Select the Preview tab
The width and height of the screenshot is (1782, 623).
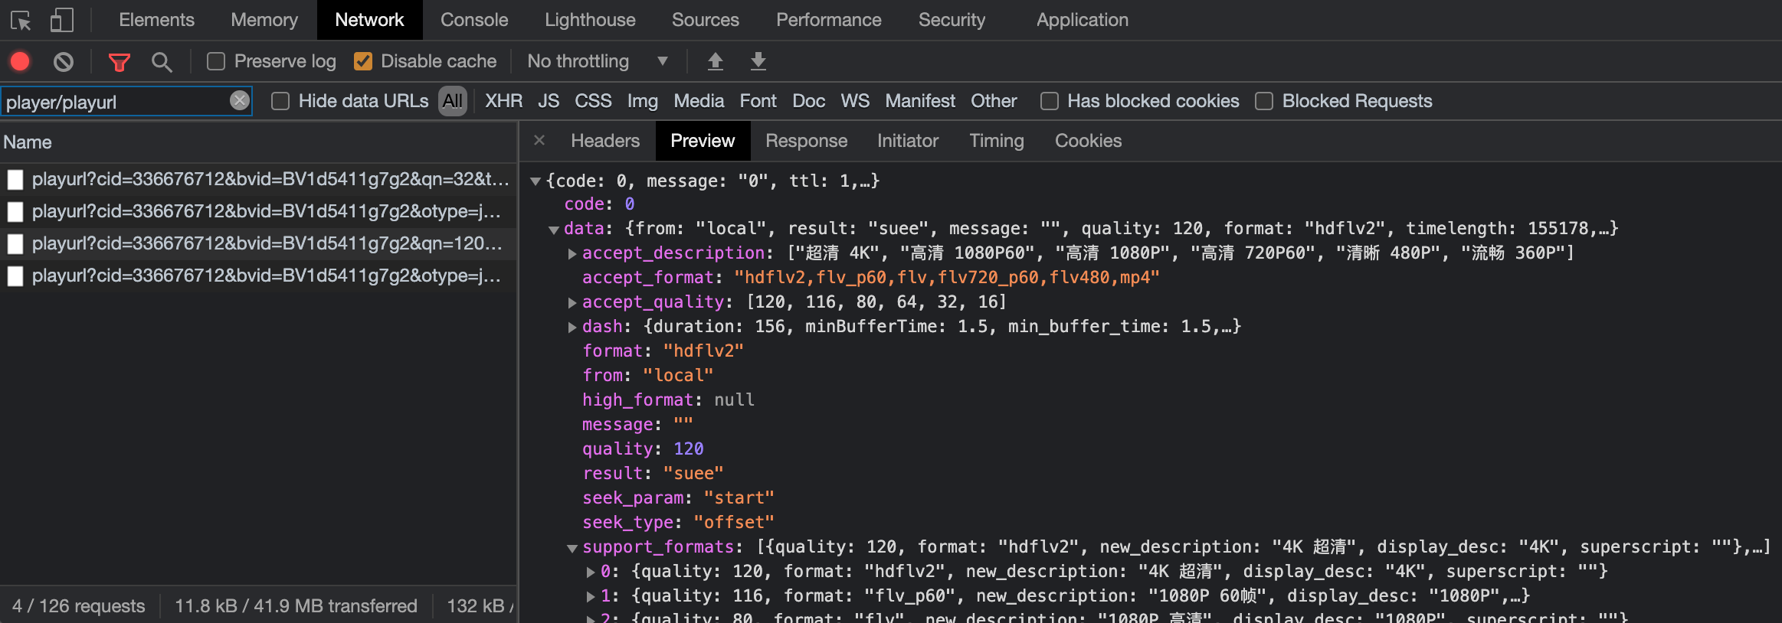pyautogui.click(x=703, y=141)
